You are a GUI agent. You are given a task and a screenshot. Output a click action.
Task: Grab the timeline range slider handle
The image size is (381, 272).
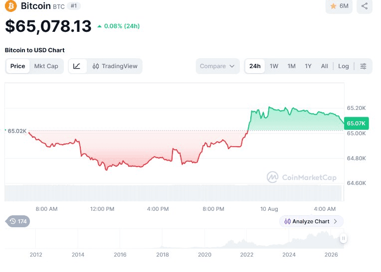click(x=343, y=238)
